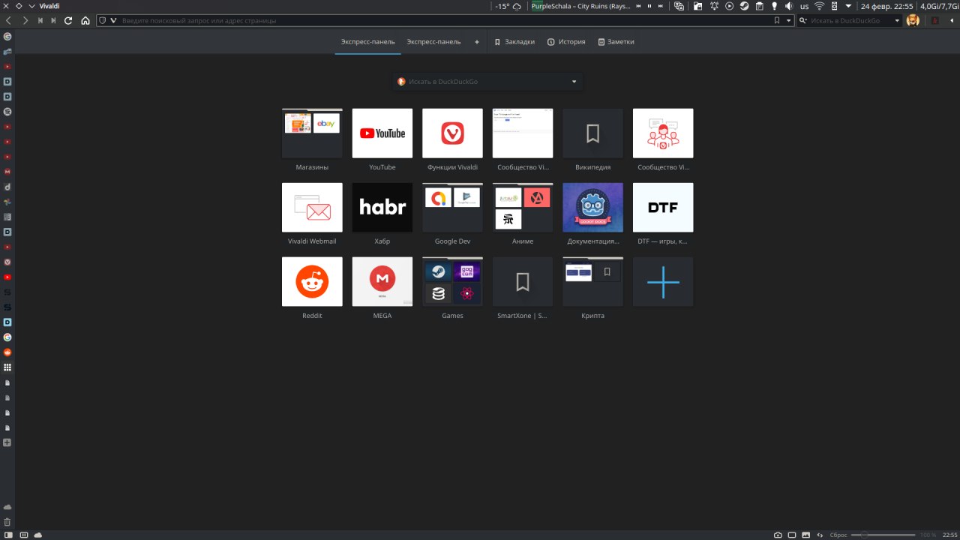Screen dimensions: 960x540
Task: Click the fast forward navigation button
Action: 53,20
